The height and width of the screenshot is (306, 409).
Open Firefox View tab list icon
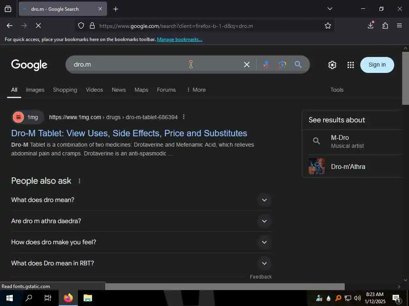[x=8, y=9]
